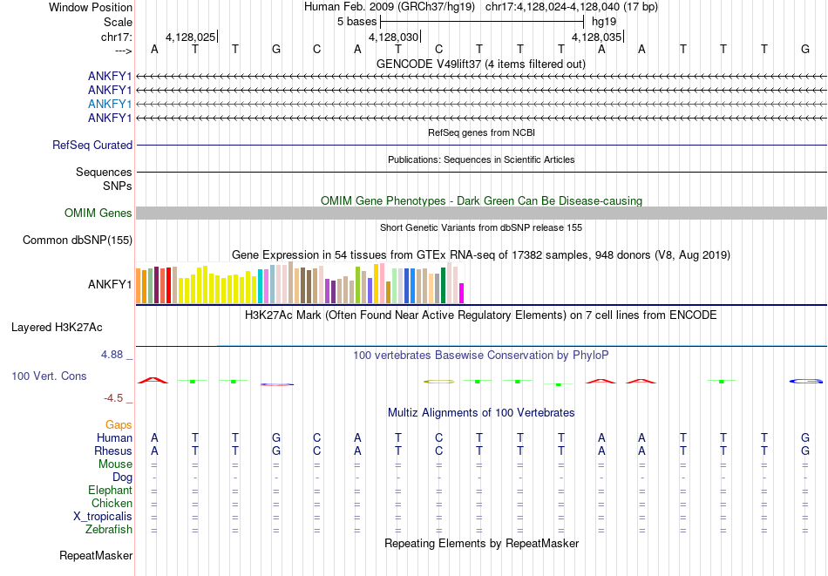Click the OMIM Genes track label

[x=98, y=213]
